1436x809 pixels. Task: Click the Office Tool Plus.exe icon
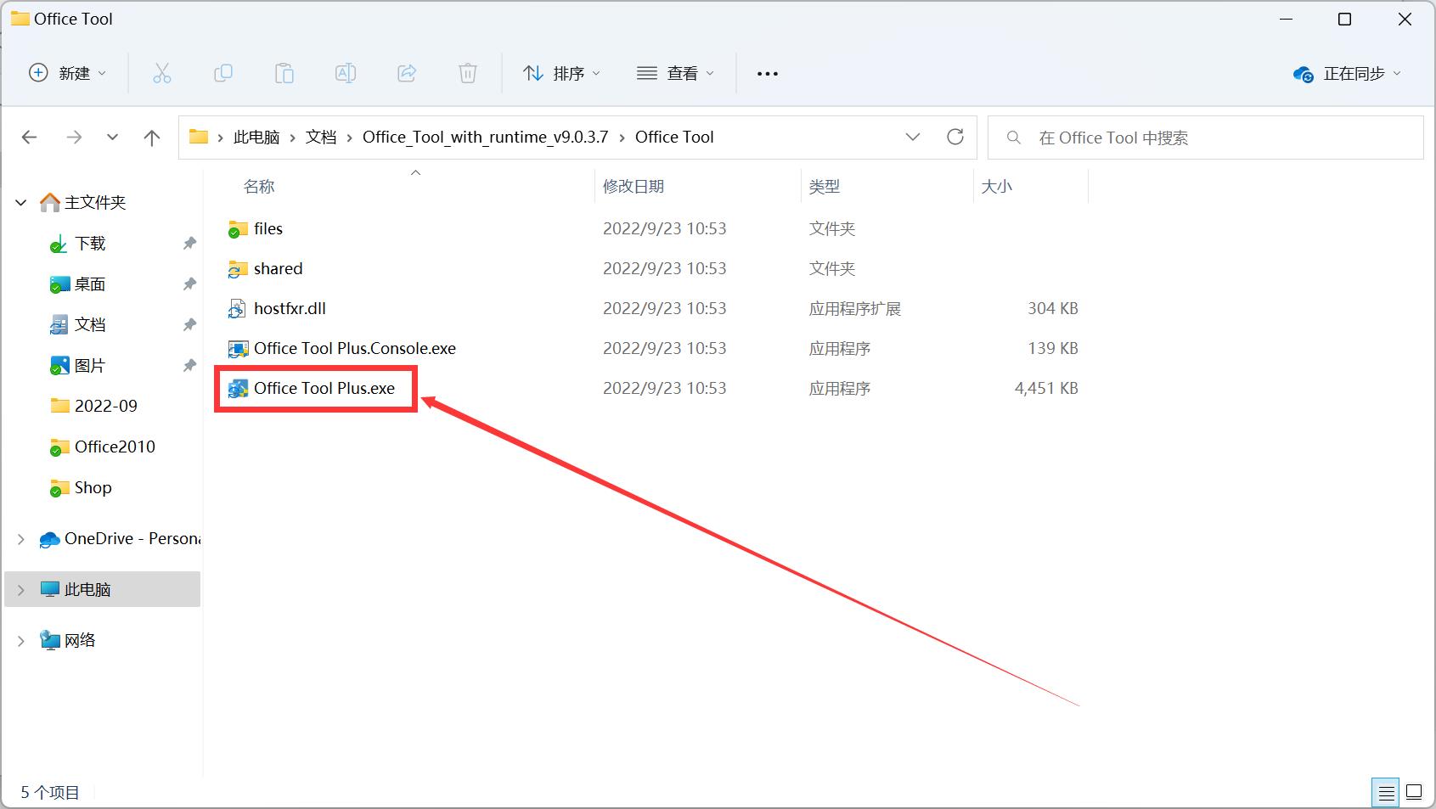point(238,389)
